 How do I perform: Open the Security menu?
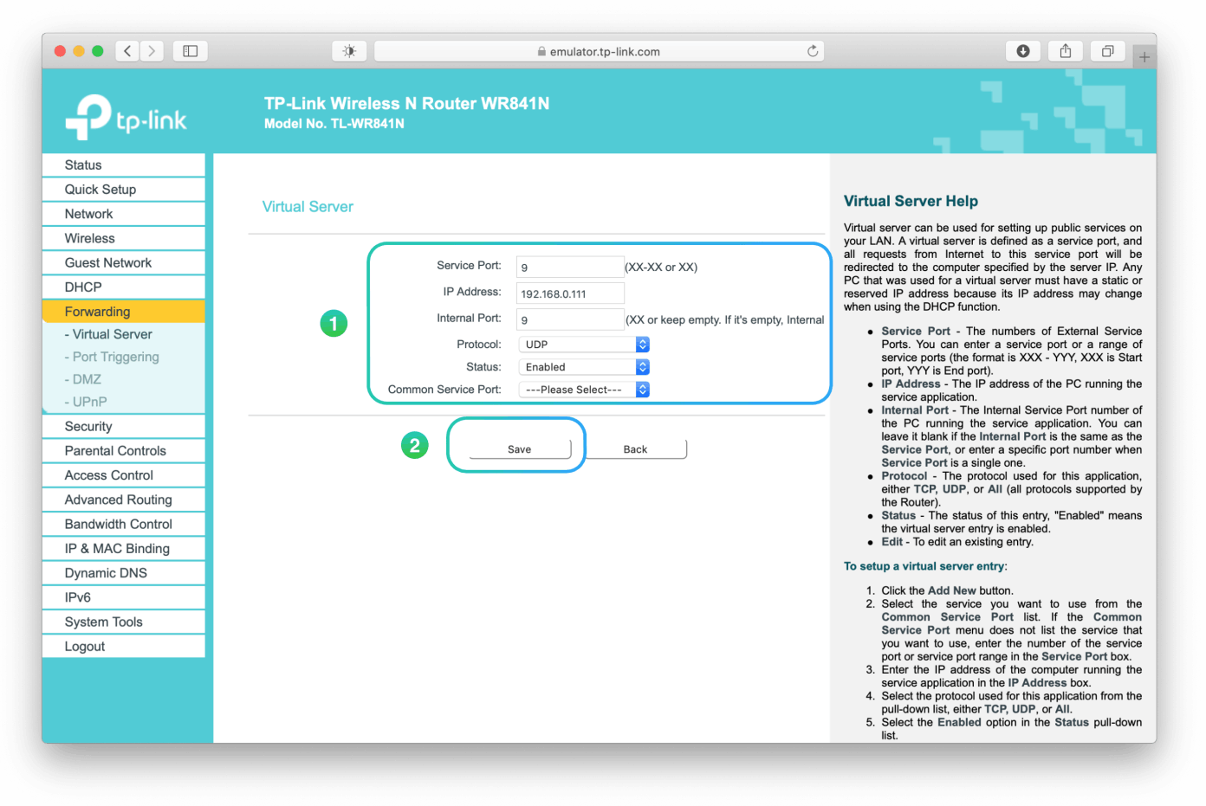123,427
